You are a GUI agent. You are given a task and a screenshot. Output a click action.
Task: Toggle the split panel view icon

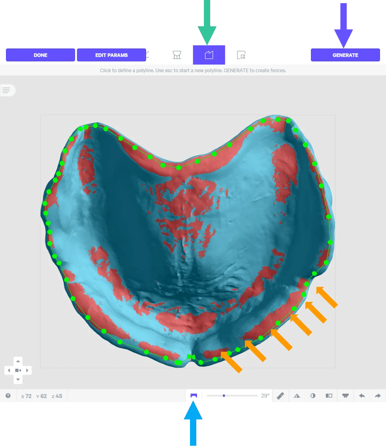tap(329, 396)
